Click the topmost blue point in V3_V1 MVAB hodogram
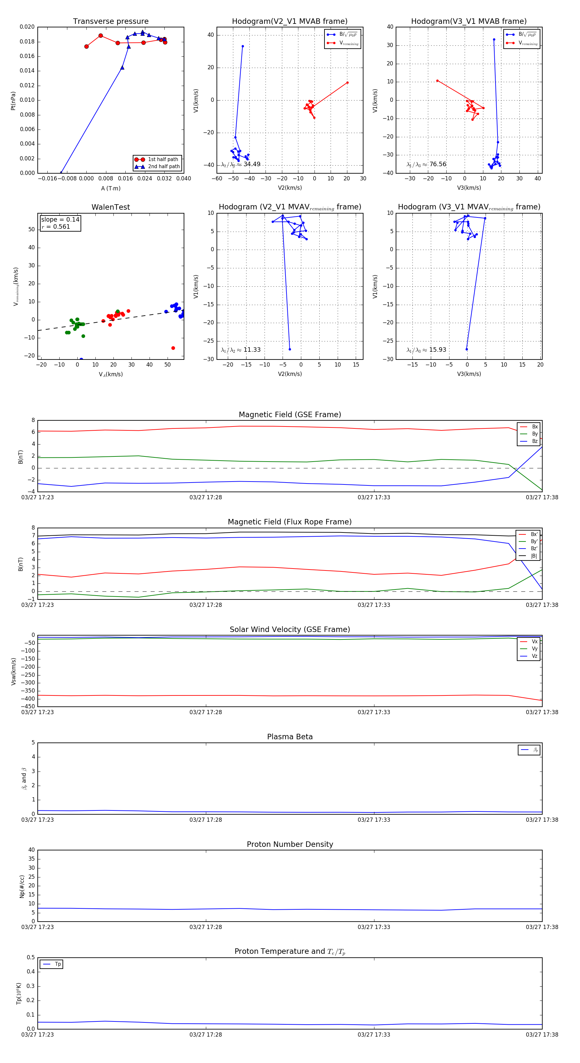Image resolution: width=580 pixels, height=1063 pixels. pos(494,40)
